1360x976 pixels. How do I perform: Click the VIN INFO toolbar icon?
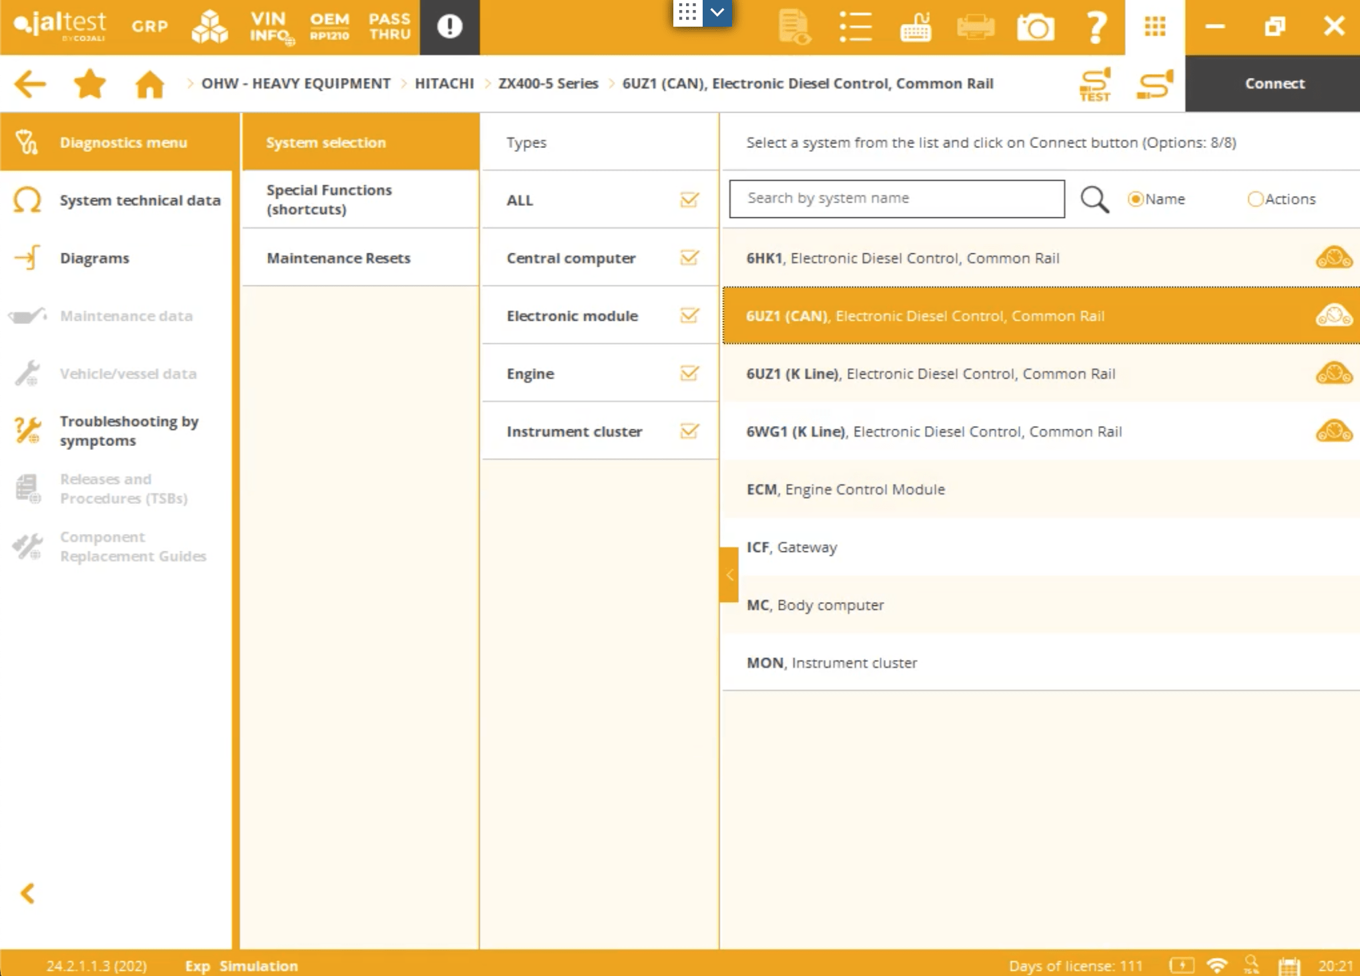[x=270, y=27]
